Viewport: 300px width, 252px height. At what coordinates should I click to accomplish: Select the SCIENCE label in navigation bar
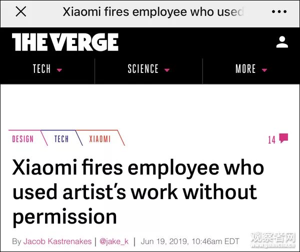(x=143, y=69)
